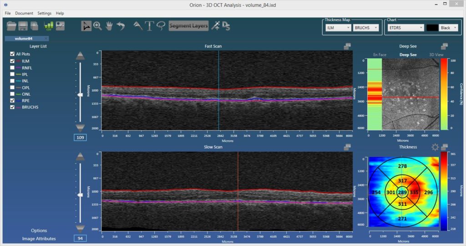Click the Fast Scan slice number field 109
This screenshot has height=246, width=466.
coord(80,138)
